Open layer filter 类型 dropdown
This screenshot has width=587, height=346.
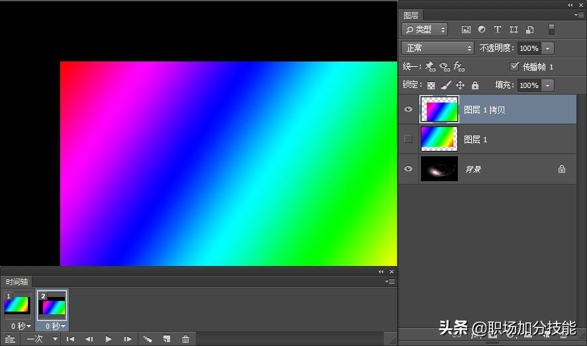coord(424,30)
